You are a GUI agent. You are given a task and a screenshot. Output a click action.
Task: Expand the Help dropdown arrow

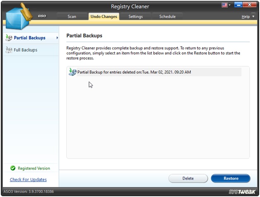click(x=253, y=16)
